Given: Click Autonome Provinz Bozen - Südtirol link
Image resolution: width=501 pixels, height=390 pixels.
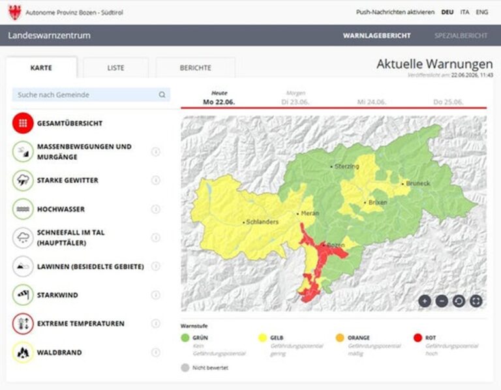Looking at the screenshot, I should click(74, 12).
